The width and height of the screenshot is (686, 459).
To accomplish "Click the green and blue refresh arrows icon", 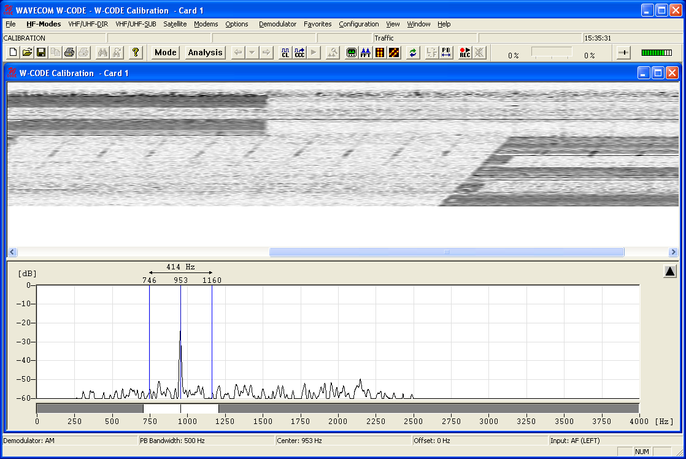I will click(413, 53).
